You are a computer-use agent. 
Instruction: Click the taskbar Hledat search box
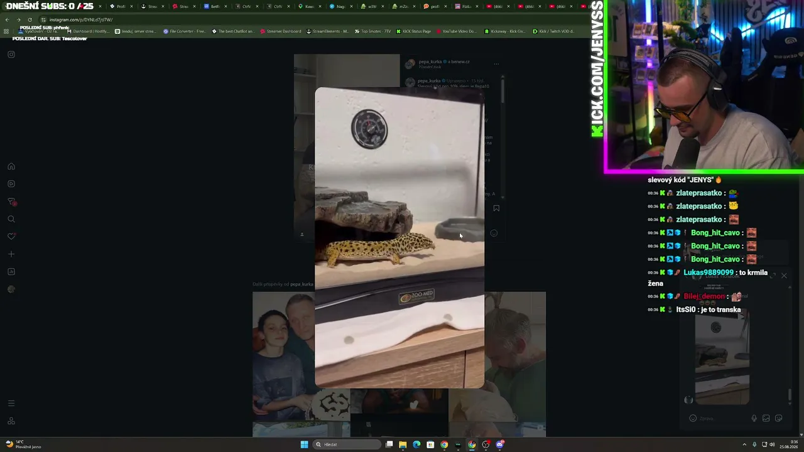pos(347,444)
